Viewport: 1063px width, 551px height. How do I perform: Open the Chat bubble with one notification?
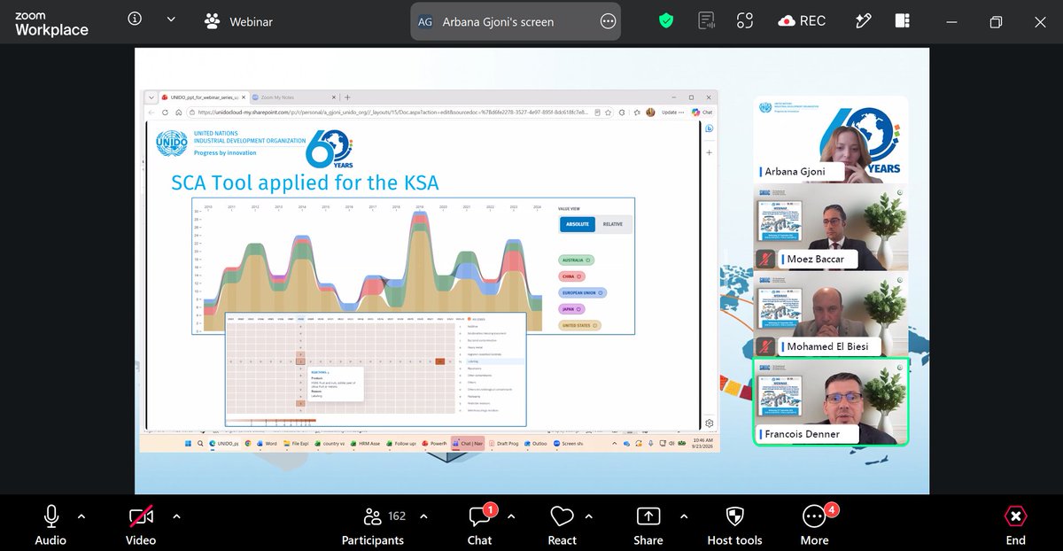point(480,516)
